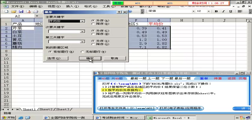This screenshot has width=252, height=120.
Task: Open the 次要关键字 dropdown
Action: [82, 31]
